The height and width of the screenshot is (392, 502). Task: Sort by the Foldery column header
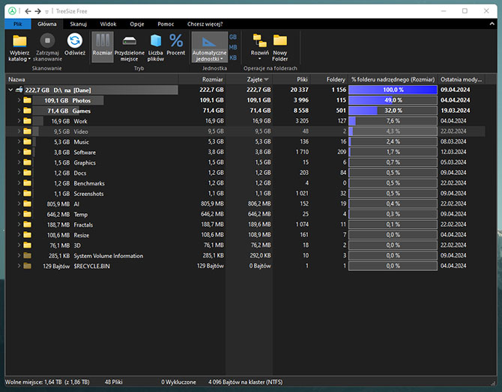point(329,79)
